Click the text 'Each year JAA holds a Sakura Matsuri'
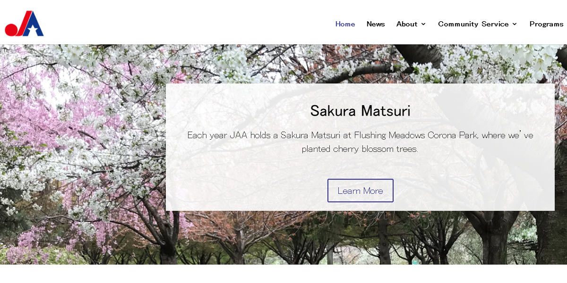The width and height of the screenshot is (567, 283). pyautogui.click(x=264, y=135)
